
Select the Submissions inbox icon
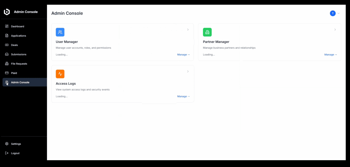(x=7, y=54)
